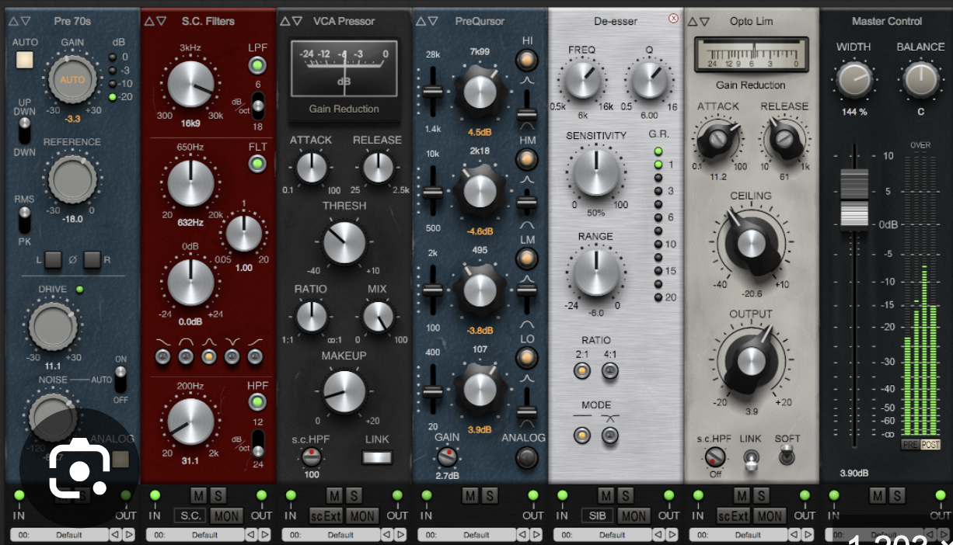953x545 pixels.
Task: Click the THRESH knob in VCA Pressor
Action: (344, 242)
